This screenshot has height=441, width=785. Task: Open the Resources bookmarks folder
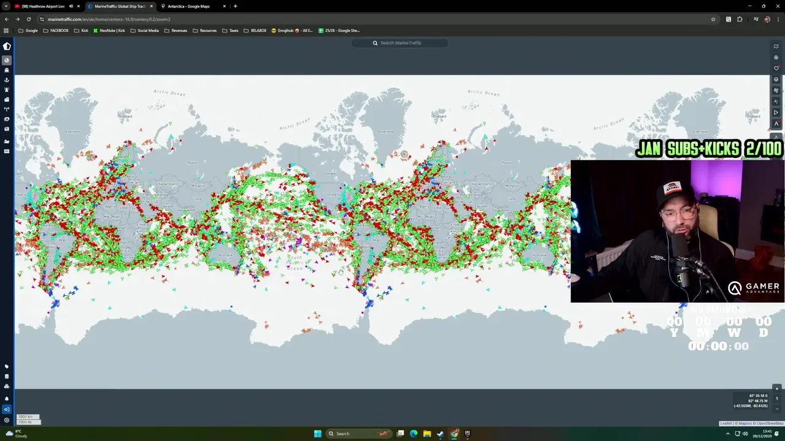(205, 31)
